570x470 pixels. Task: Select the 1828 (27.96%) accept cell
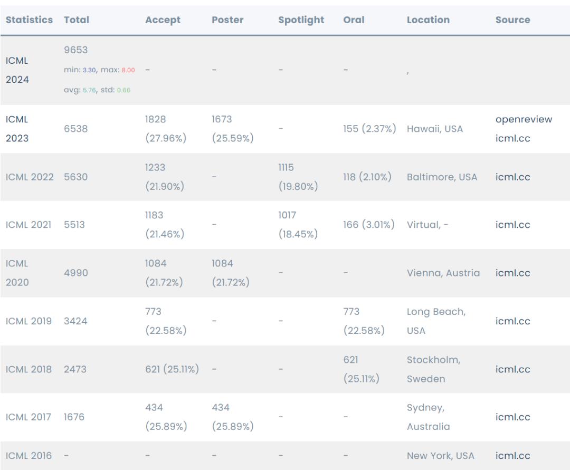pos(166,129)
